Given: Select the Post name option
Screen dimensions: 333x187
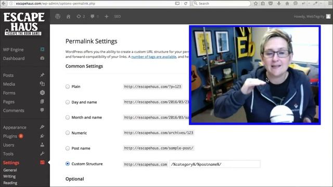Looking at the screenshot, I should coord(68,148).
